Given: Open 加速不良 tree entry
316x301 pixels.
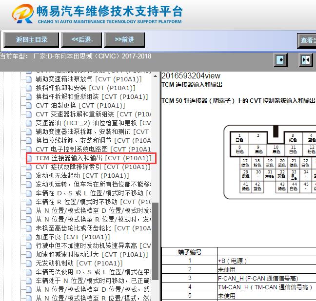Looking at the screenshot, I should coord(73,237).
